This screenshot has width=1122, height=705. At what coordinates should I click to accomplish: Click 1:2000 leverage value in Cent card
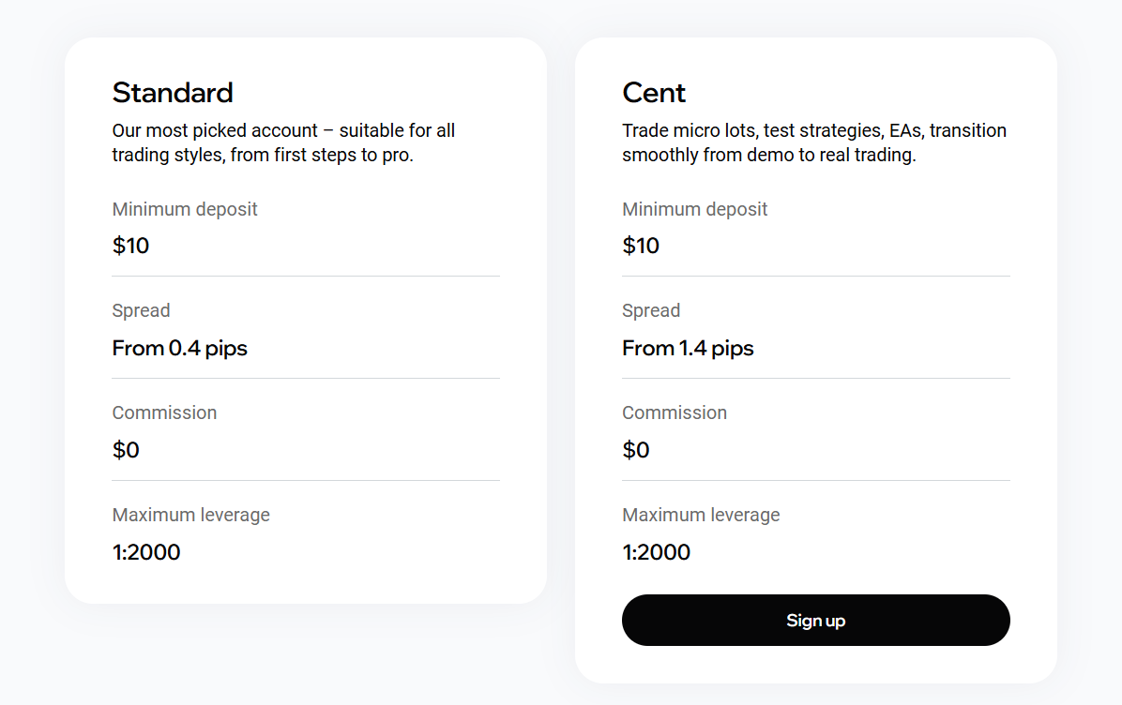[657, 552]
